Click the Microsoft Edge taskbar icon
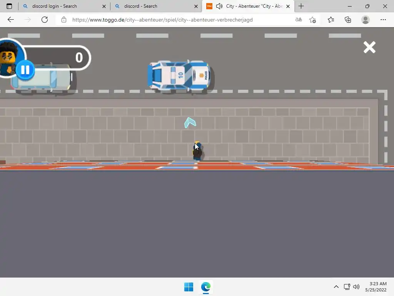The height and width of the screenshot is (296, 394). pyautogui.click(x=206, y=287)
